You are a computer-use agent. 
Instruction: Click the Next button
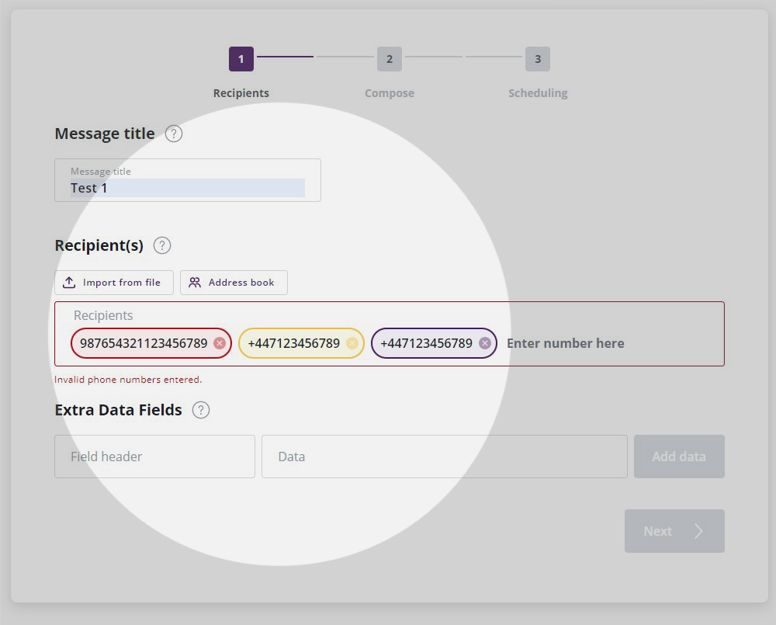coord(674,531)
